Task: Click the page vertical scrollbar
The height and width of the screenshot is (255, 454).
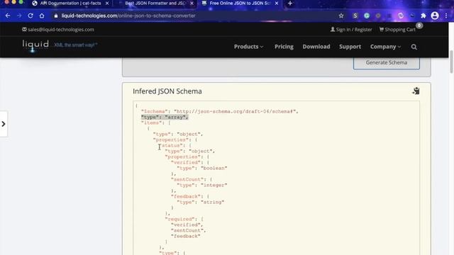Action: (x=451, y=62)
